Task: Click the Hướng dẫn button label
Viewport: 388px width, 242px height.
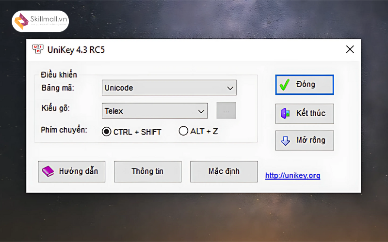Action: point(79,171)
